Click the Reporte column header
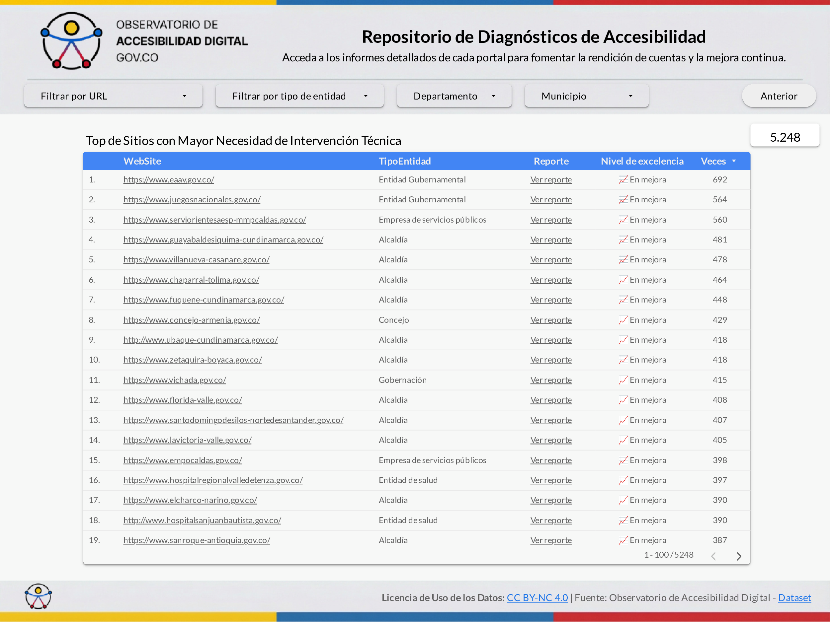 click(551, 161)
